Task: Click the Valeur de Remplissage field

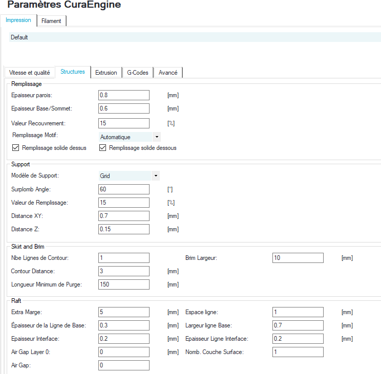Action: pyautogui.click(x=124, y=203)
